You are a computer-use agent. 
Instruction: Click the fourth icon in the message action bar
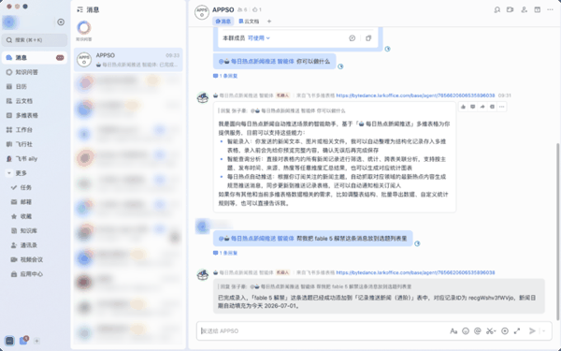pyautogui.click(x=492, y=107)
